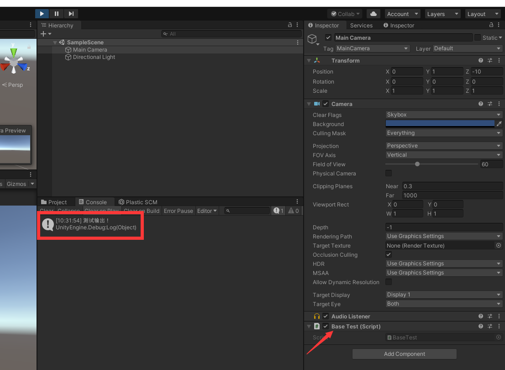Switch to the Project tab
The image size is (505, 370).
pos(54,202)
